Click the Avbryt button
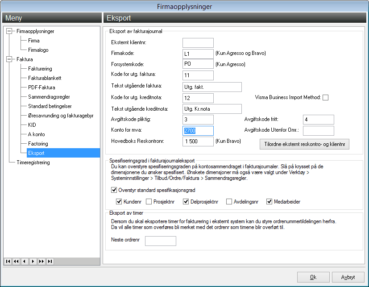This screenshot has width=369, height=287. 348,277
